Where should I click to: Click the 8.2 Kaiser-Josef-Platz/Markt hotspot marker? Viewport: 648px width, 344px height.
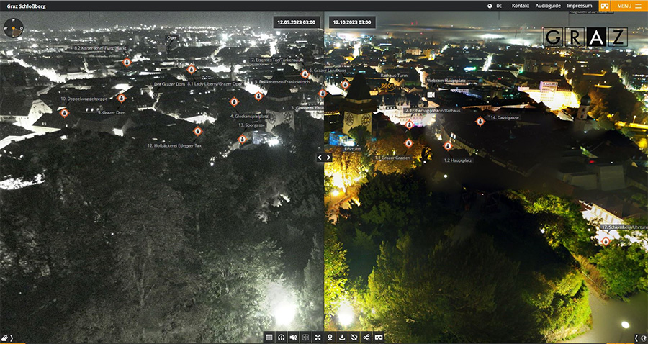tap(127, 63)
